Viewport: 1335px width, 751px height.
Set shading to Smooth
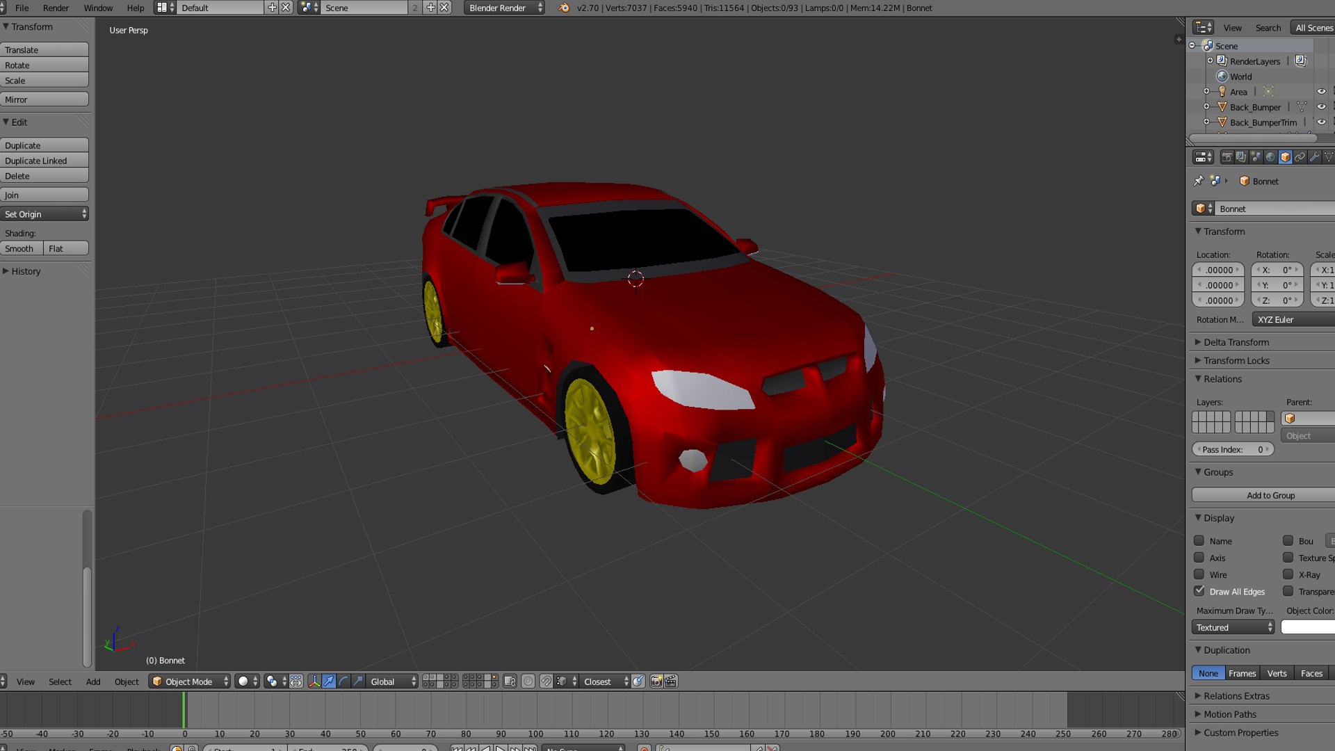coord(22,248)
